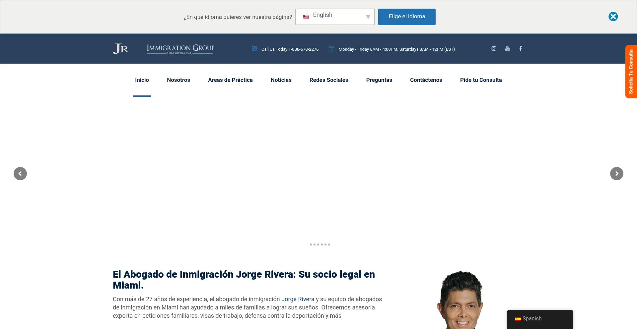The width and height of the screenshot is (637, 329).
Task: Open the English language dropdown
Action: coord(335,17)
